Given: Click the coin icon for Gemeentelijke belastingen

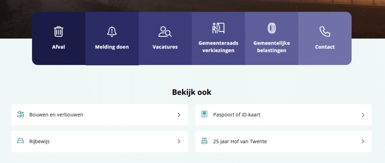Looking at the screenshot, I should (271, 28).
